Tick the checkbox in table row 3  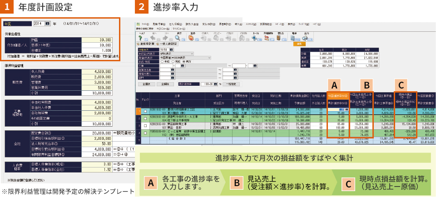(145, 126)
